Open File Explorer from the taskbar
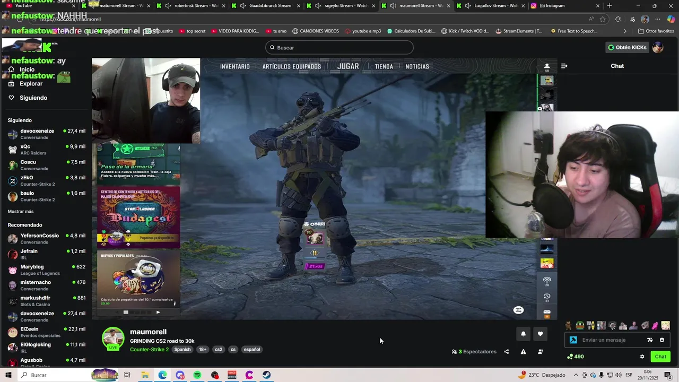Screen dimensions: 679x382 pos(145,375)
